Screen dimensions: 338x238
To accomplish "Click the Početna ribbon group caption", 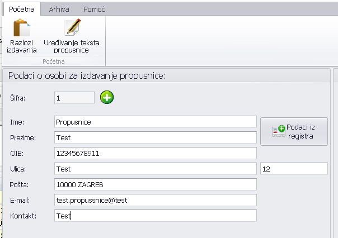I will pyautogui.click(x=53, y=60).
